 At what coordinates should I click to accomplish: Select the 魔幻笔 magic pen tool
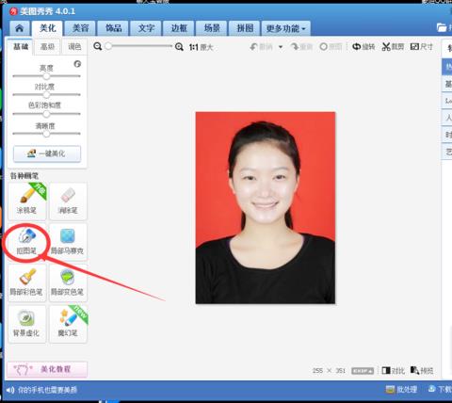[x=68, y=324]
